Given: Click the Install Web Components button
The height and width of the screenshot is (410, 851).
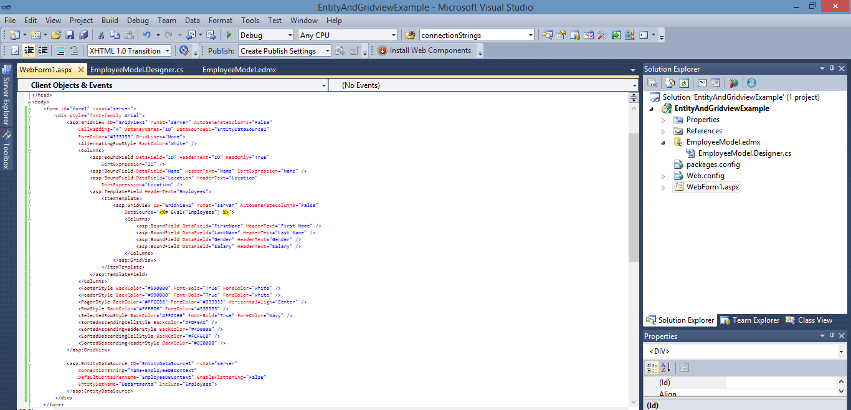Looking at the screenshot, I should (424, 50).
